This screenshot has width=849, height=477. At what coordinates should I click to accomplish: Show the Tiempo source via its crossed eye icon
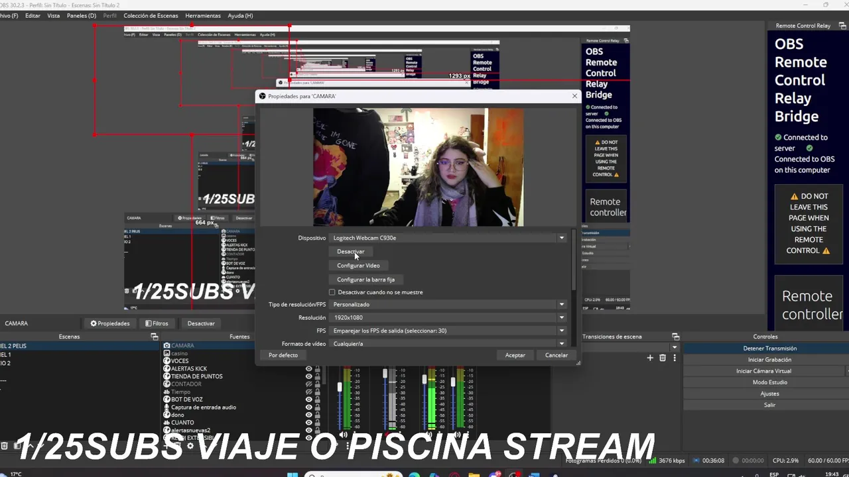pyautogui.click(x=308, y=392)
